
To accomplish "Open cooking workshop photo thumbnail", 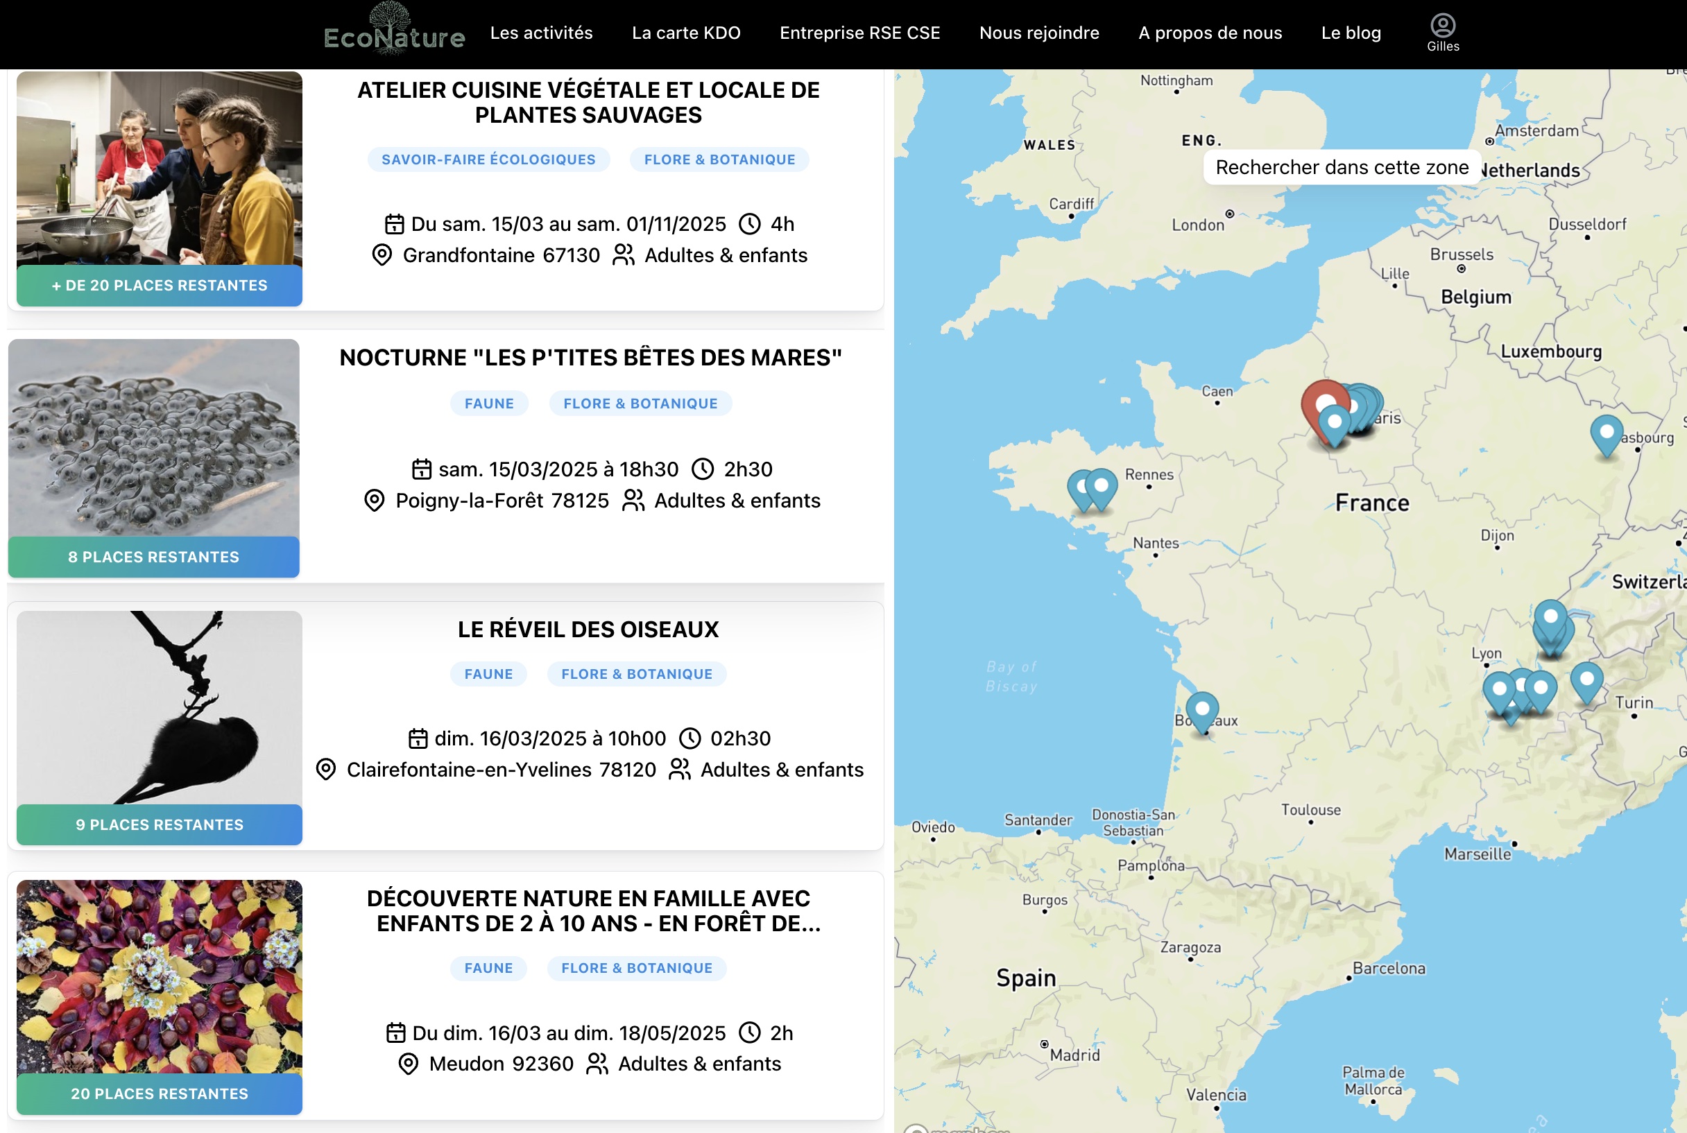I will [x=159, y=168].
